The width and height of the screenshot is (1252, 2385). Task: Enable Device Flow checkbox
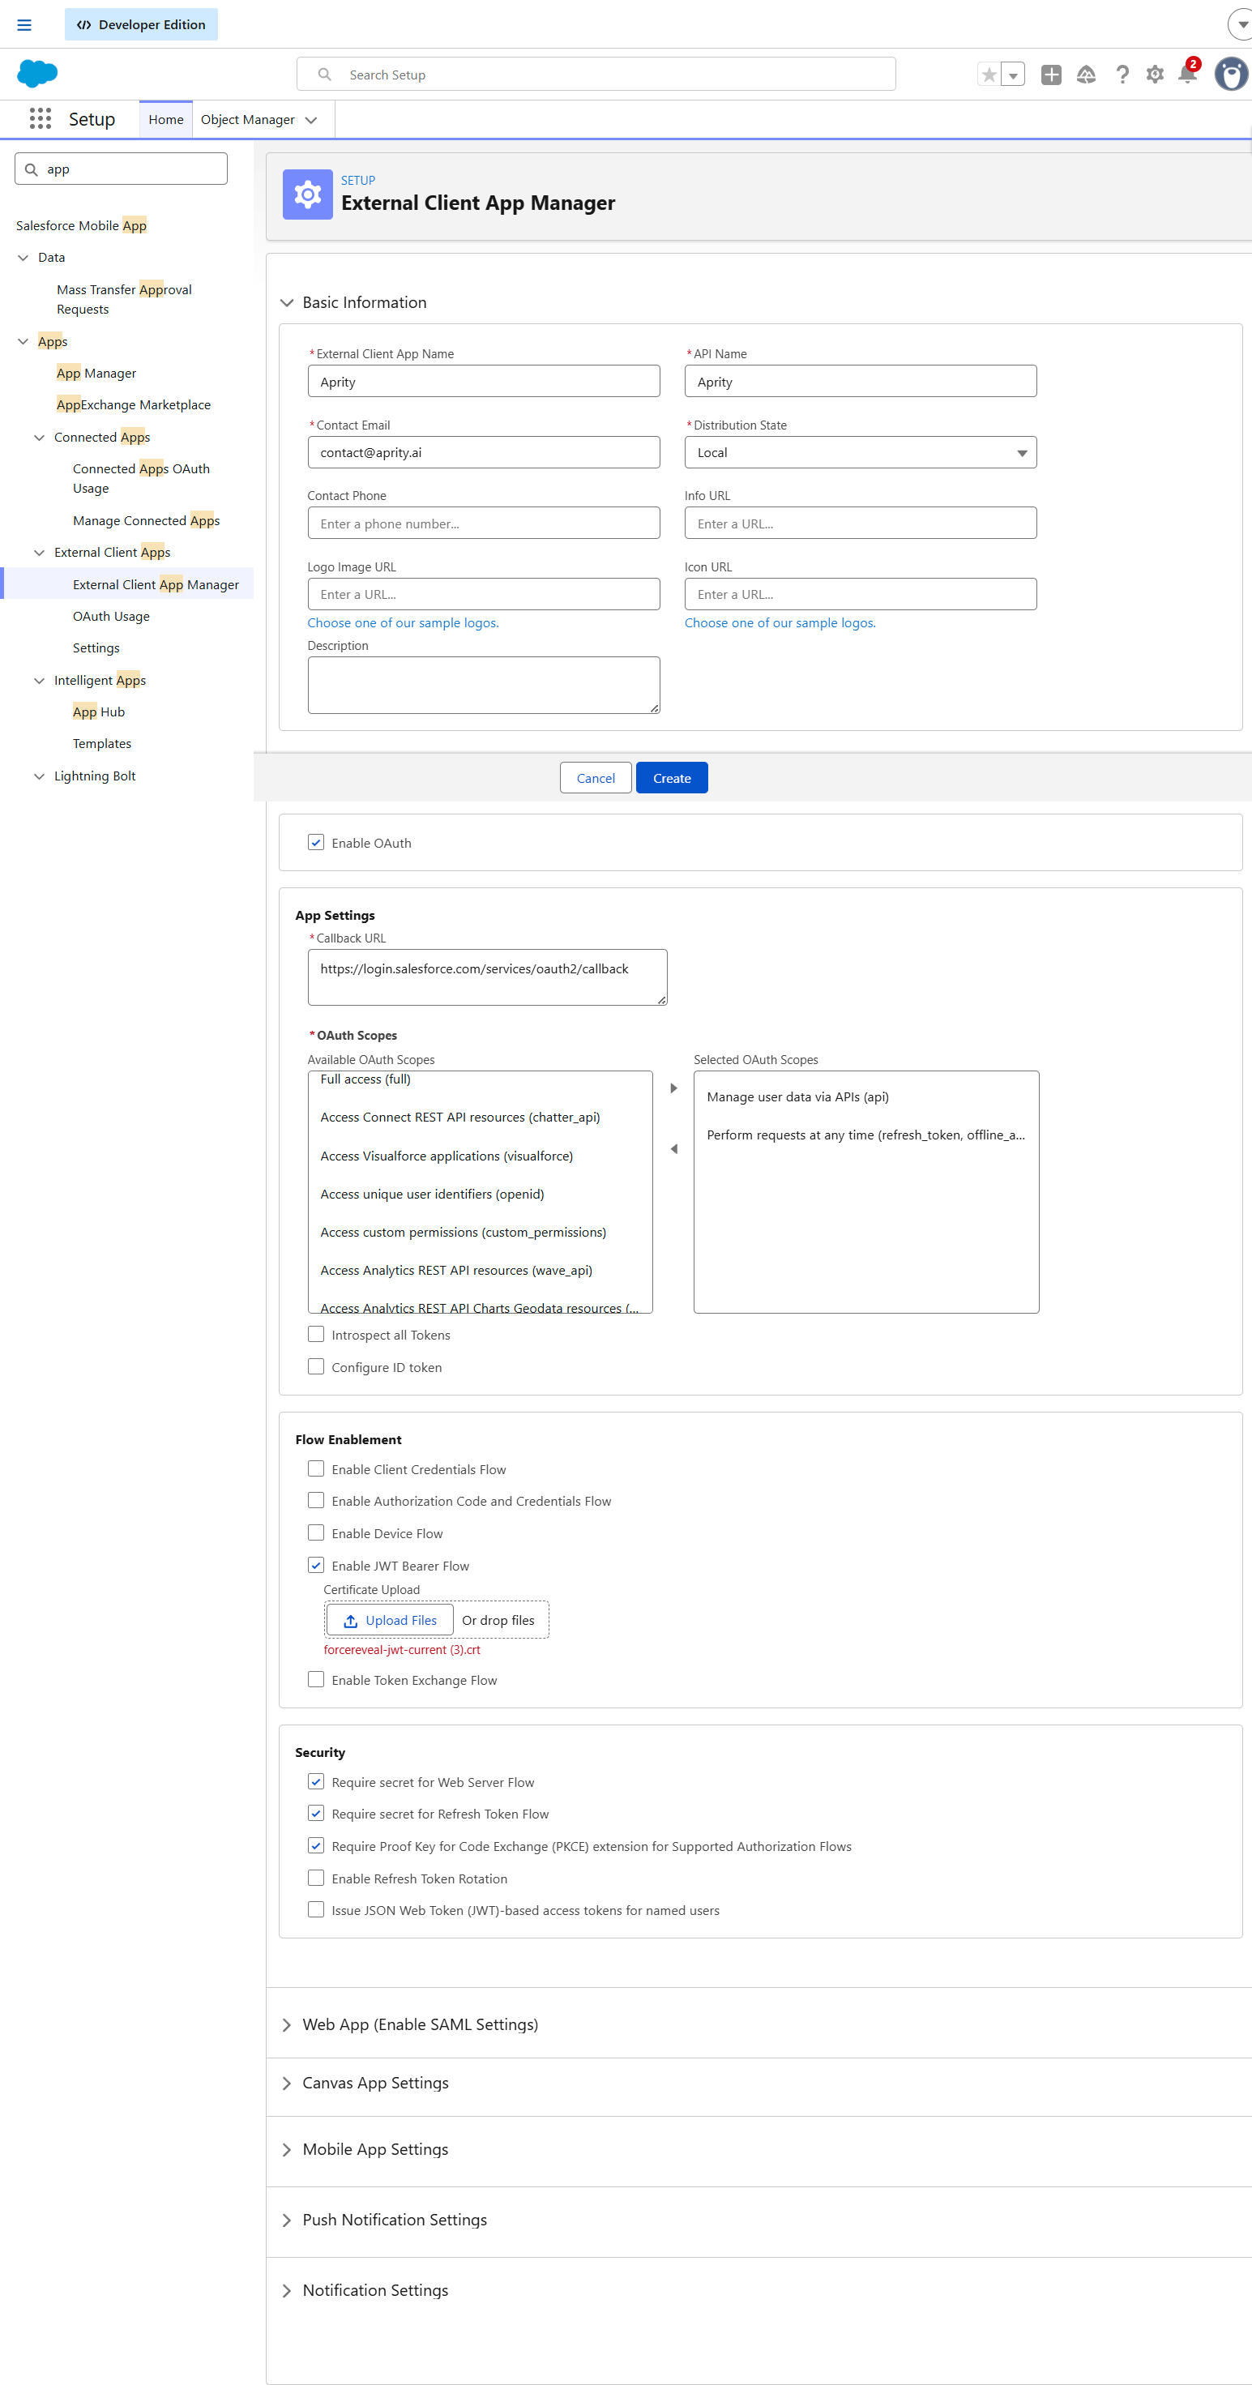(316, 1533)
